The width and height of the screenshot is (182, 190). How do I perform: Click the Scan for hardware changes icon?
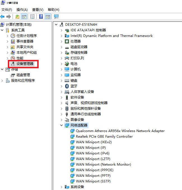click(56, 17)
